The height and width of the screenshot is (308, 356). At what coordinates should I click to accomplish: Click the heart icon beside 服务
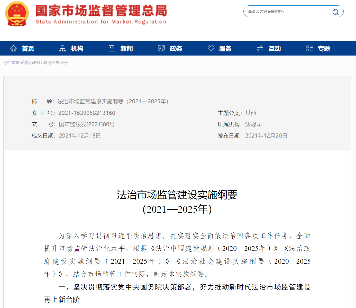(211, 48)
